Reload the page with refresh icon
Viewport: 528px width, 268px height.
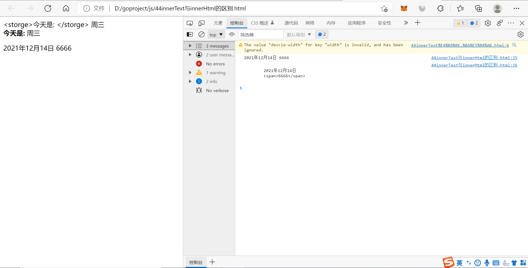click(x=48, y=9)
